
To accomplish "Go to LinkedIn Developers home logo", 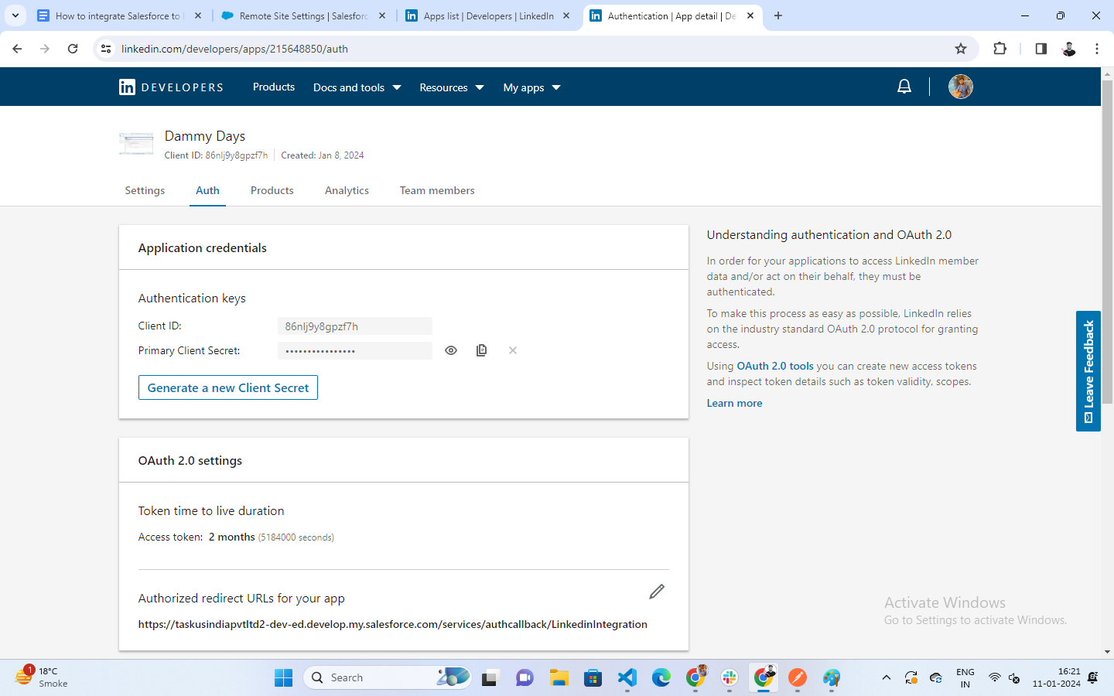I will point(171,87).
